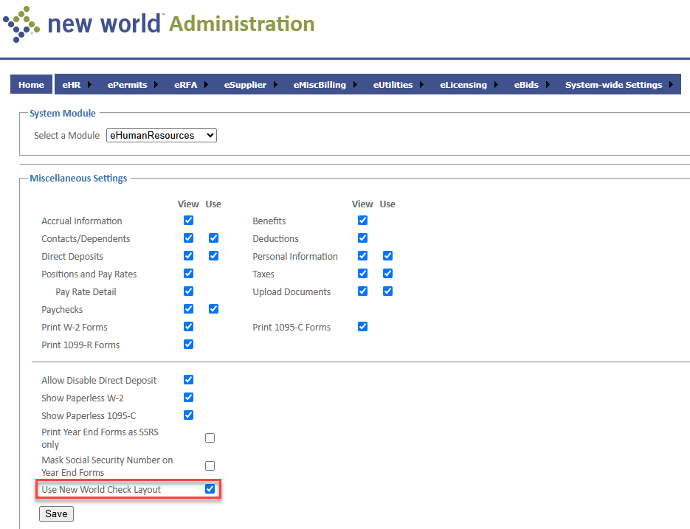Viewport: 690px width, 529px height.
Task: Toggle Contacts/Dependents Use checkbox
Action: pos(213,238)
